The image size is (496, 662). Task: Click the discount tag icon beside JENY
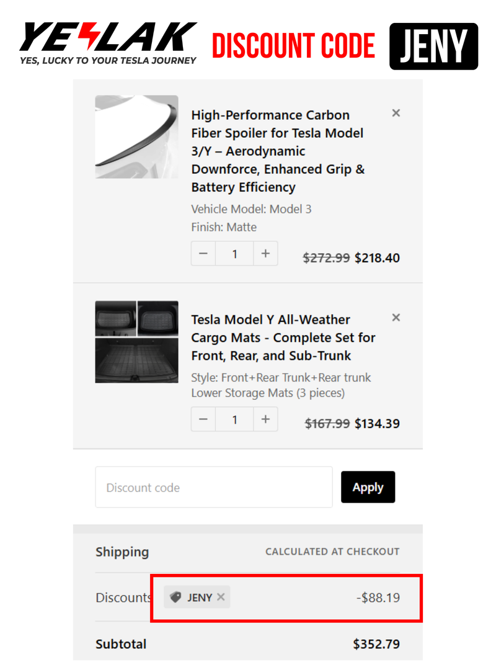[x=175, y=597]
